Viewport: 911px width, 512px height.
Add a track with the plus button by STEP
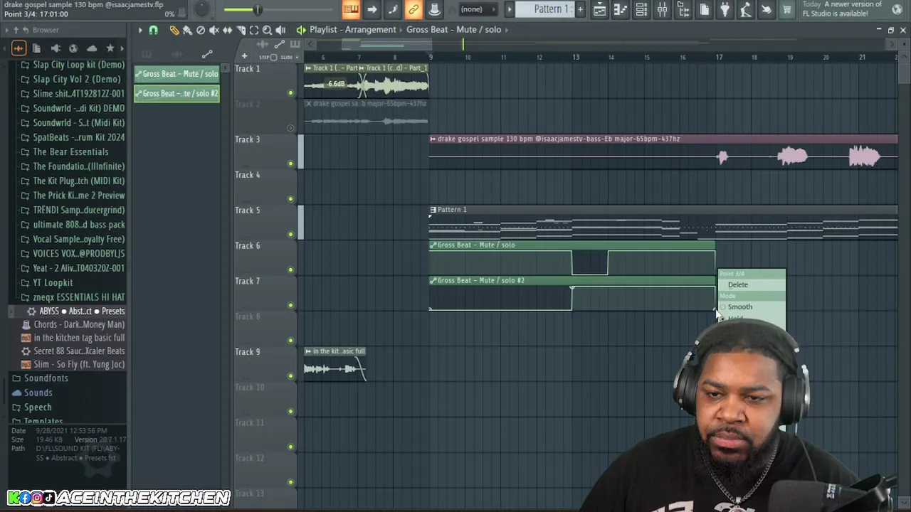point(244,57)
